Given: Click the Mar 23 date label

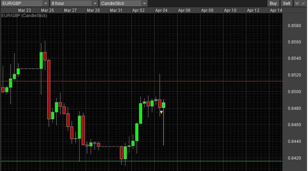Looking at the screenshot, I should point(24,11).
